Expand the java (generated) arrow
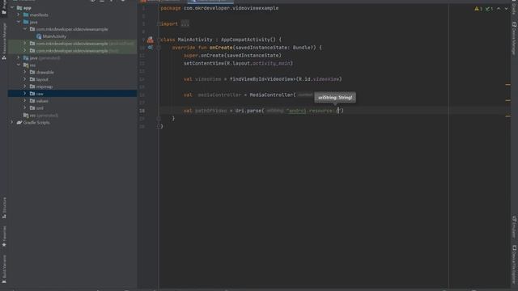 pos(19,57)
